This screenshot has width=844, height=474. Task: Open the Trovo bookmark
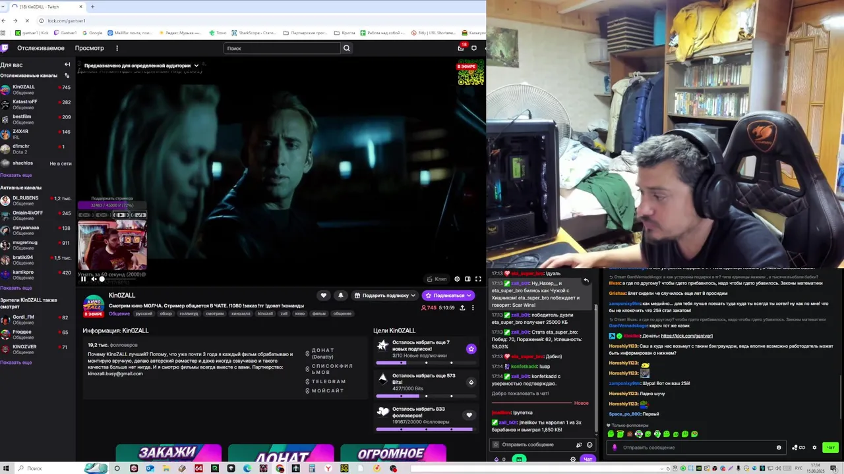(218, 32)
